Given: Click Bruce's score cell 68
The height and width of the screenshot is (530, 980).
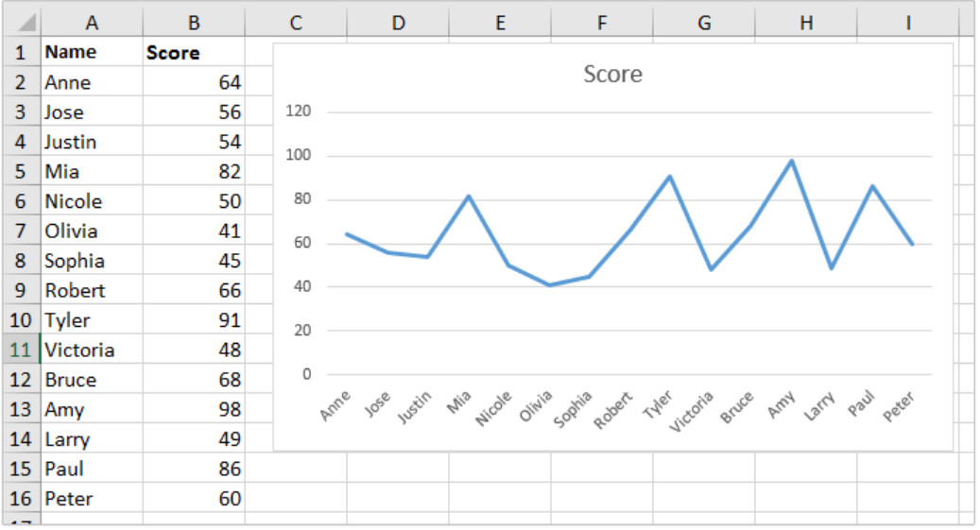Looking at the screenshot, I should tap(194, 380).
